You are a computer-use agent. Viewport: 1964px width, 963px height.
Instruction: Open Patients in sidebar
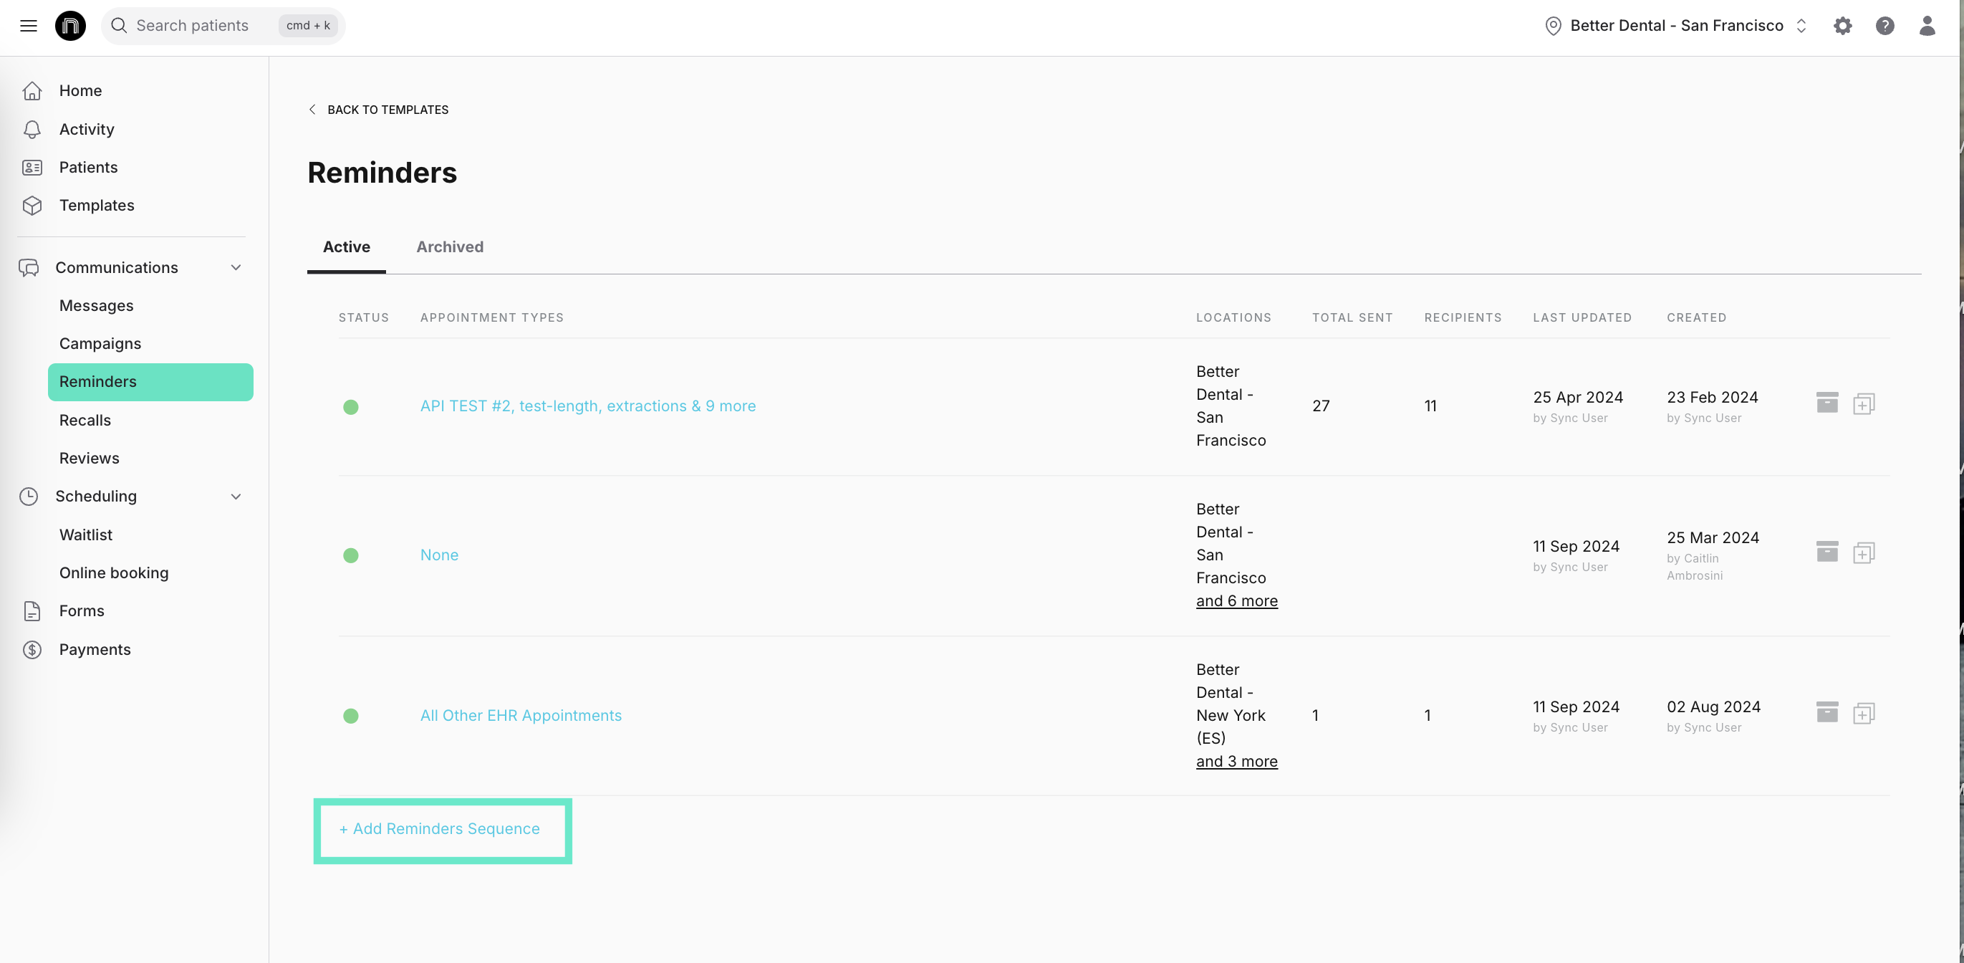pos(88,168)
